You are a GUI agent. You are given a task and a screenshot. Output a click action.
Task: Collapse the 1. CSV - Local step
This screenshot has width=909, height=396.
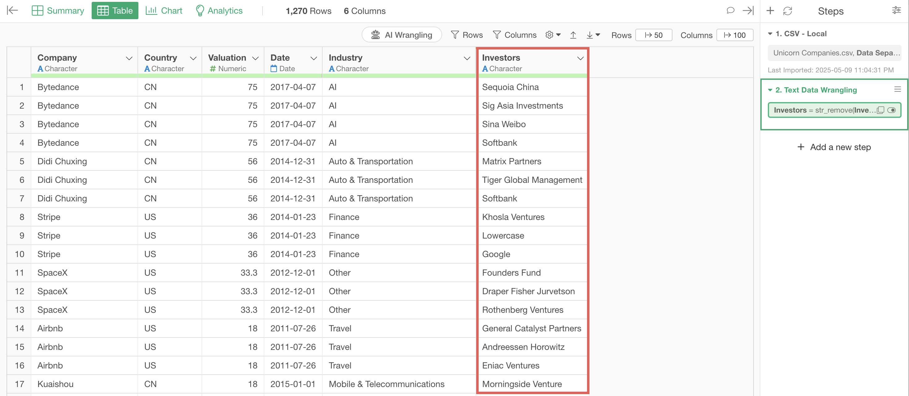click(770, 34)
